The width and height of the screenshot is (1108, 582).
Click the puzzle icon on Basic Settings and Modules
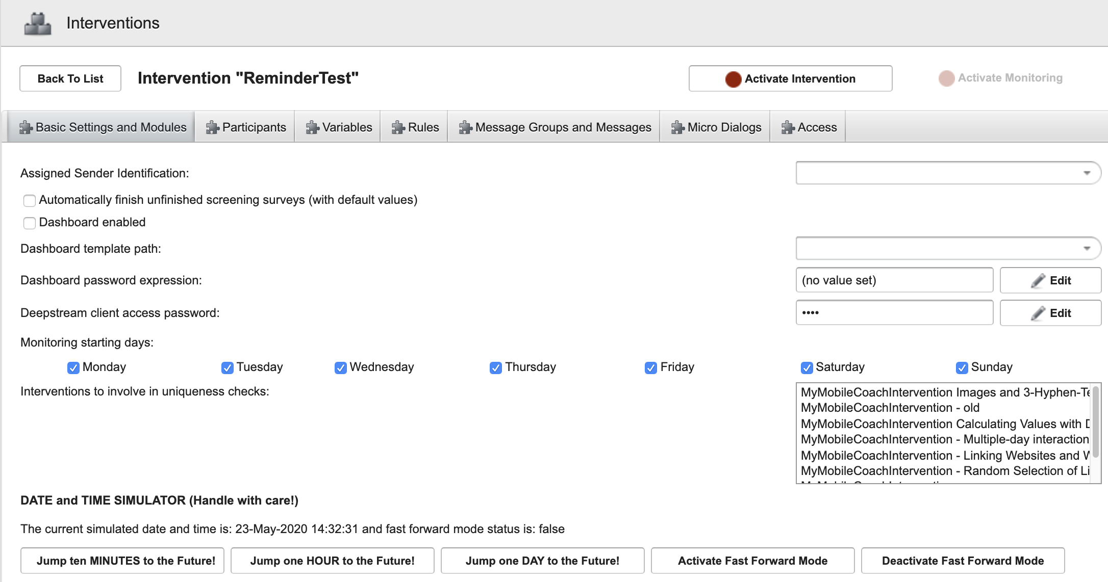26,127
